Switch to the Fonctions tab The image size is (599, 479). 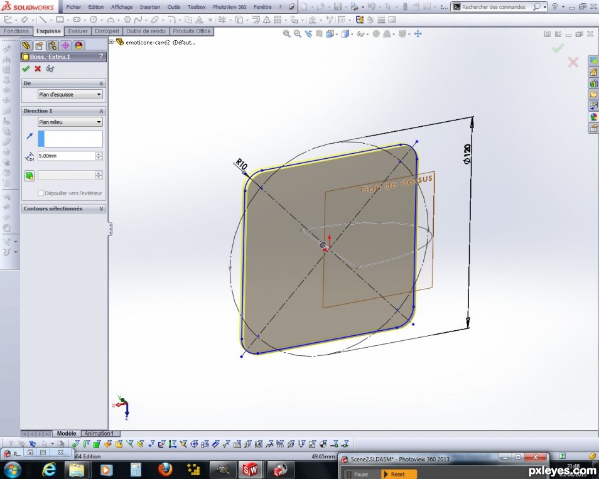[x=16, y=31]
